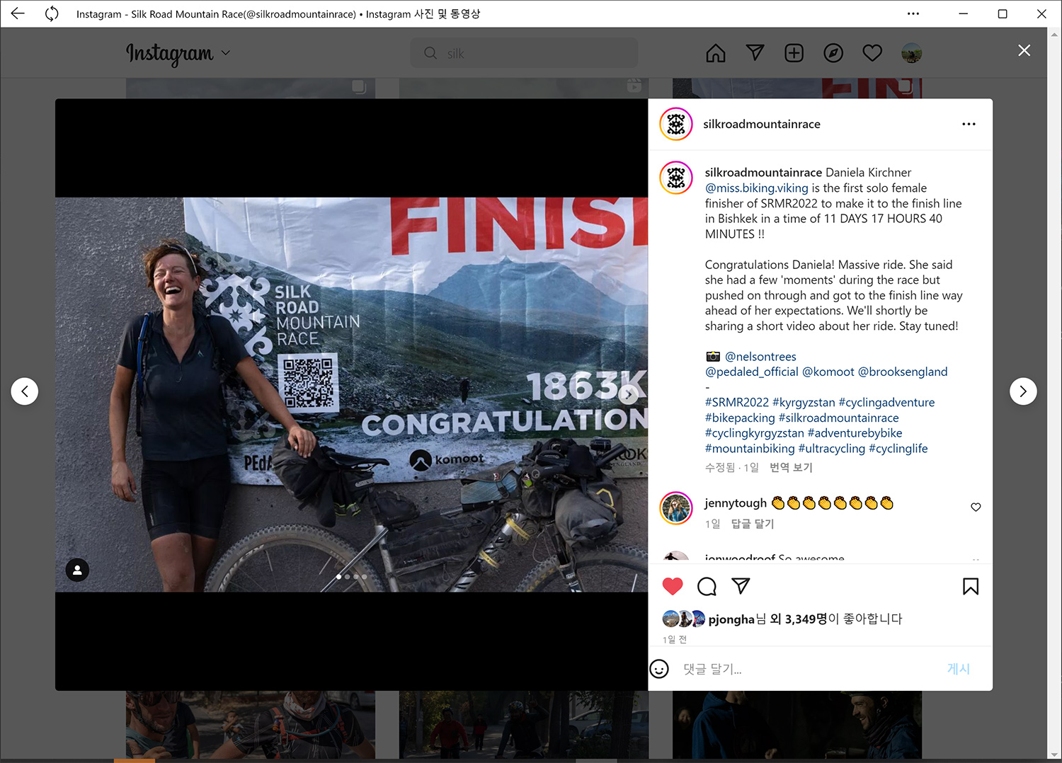
Task: Click the comment speech bubble icon
Action: [x=707, y=586]
